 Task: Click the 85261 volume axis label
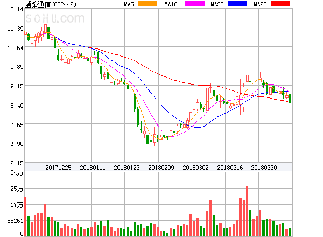(15, 221)
